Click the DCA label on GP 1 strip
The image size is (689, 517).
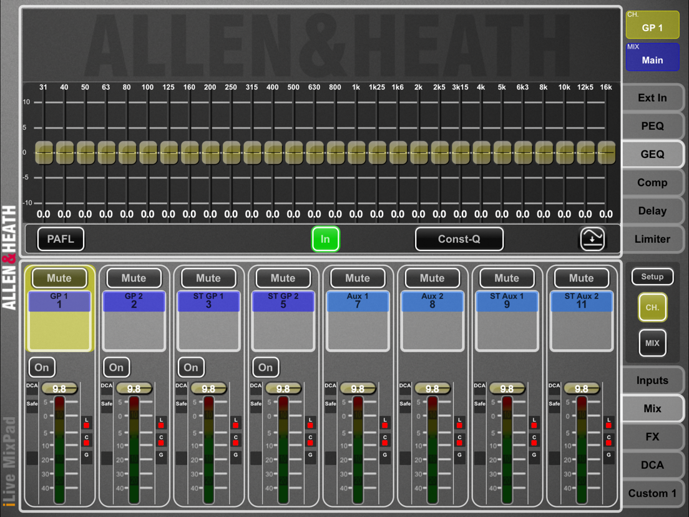pos(32,385)
